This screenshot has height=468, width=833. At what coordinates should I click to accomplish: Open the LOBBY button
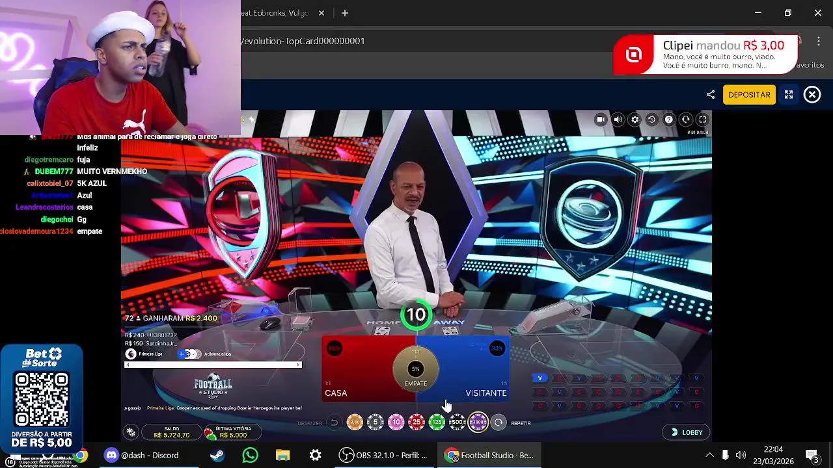click(x=687, y=432)
